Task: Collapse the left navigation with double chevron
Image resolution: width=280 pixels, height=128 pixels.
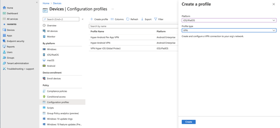Action: coord(37,2)
